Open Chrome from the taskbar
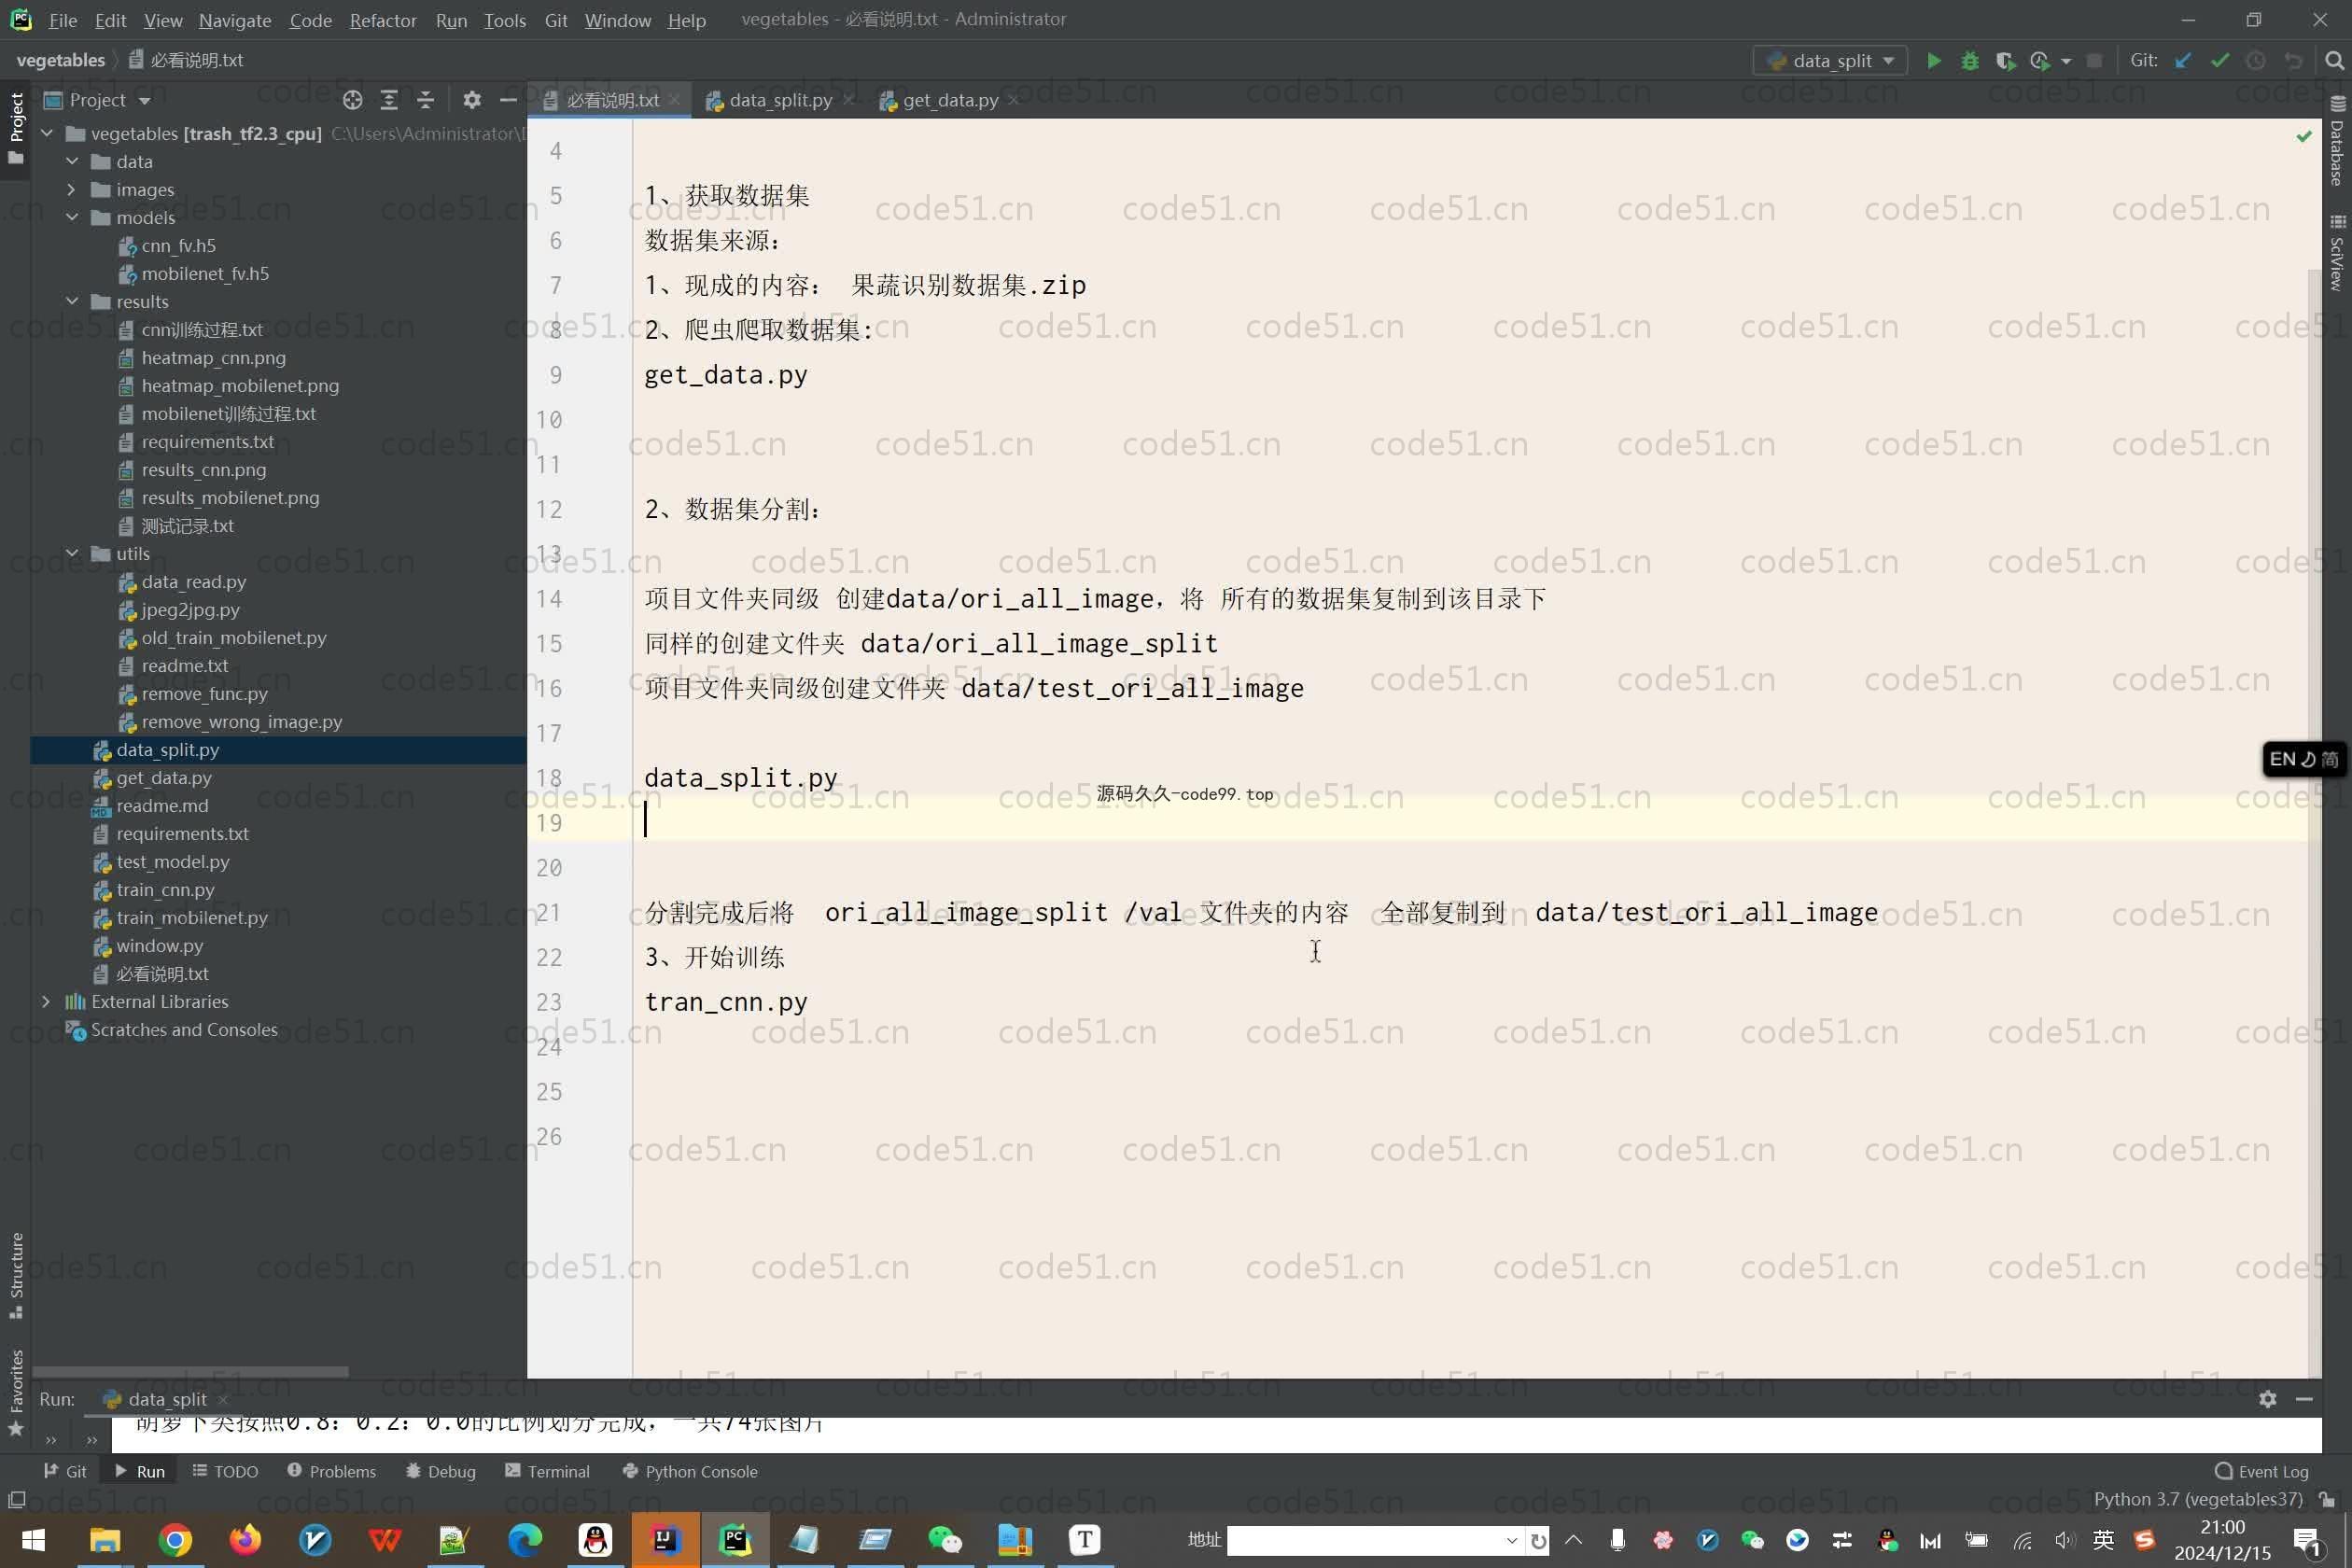This screenshot has height=1568, width=2352. click(x=175, y=1540)
